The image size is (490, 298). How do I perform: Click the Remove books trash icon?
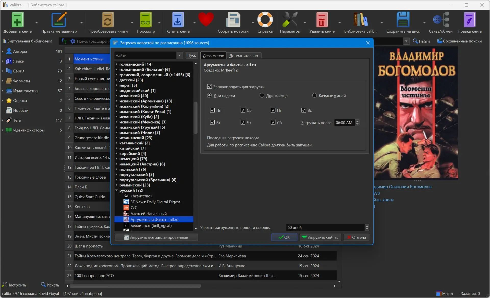click(x=322, y=20)
